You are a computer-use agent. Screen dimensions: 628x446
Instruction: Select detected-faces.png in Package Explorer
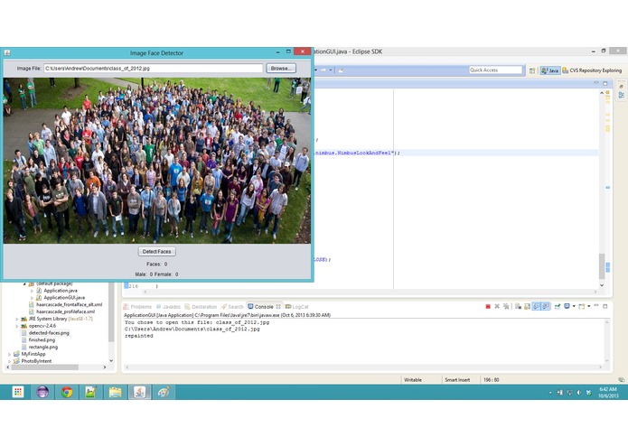45,333
